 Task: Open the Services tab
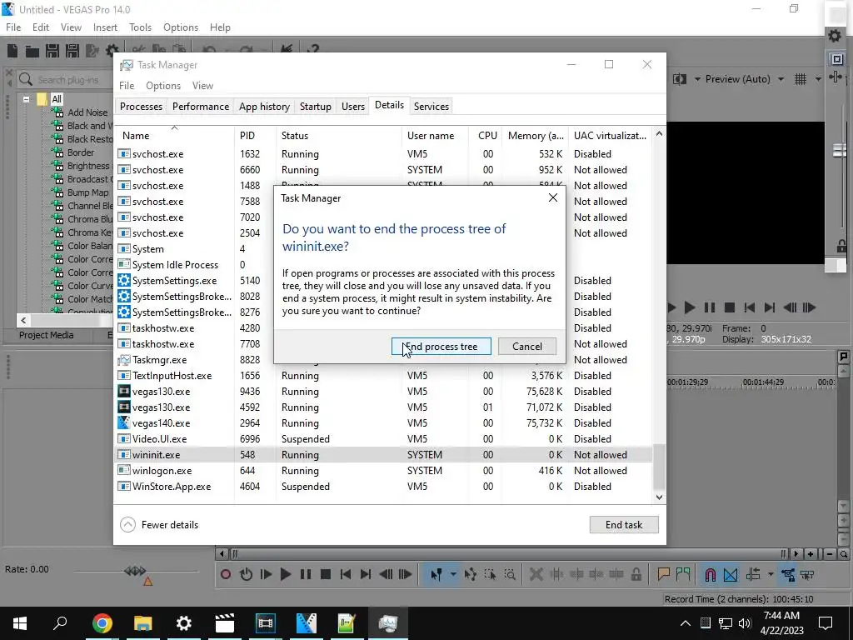point(431,106)
